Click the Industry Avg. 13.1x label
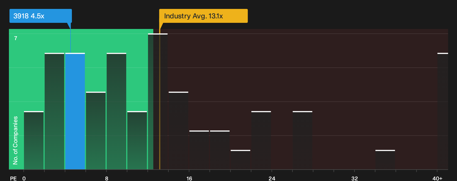 (x=203, y=16)
